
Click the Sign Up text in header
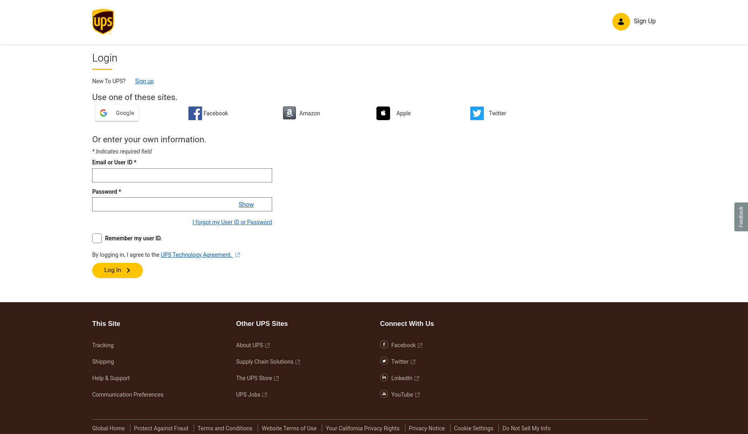tap(645, 21)
